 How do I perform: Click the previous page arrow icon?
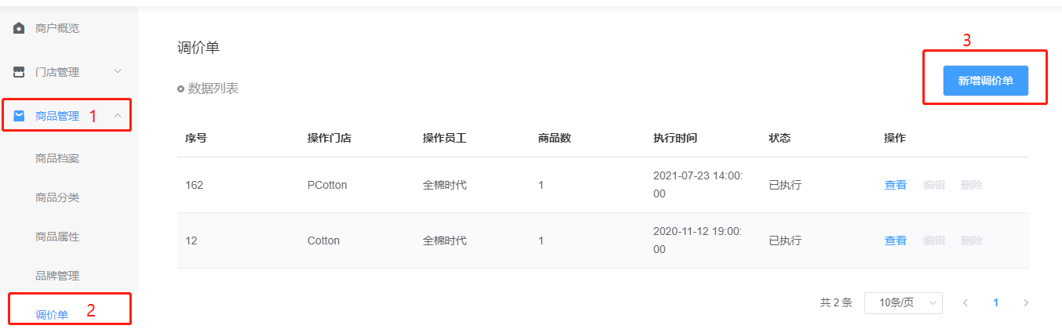coord(966,302)
